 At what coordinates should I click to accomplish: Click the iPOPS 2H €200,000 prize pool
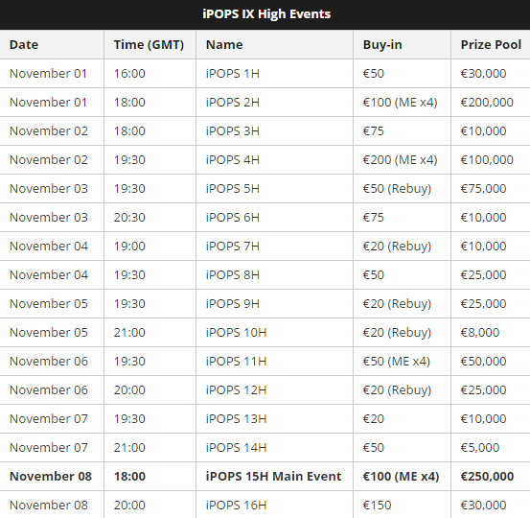point(487,103)
